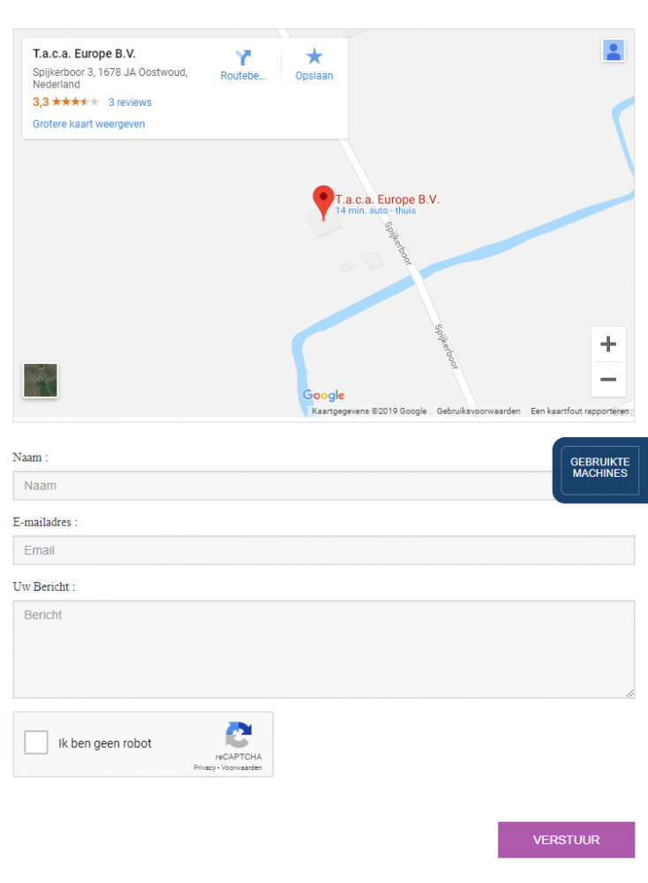Open Gebruiksvoorwaarden link on the map
648x883 pixels.
(478, 411)
